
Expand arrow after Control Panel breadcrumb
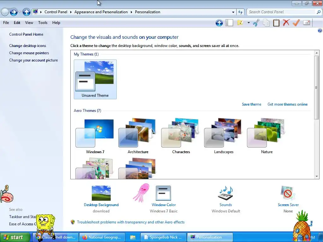[71, 12]
